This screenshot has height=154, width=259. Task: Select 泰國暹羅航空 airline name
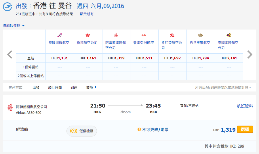click(x=59, y=43)
